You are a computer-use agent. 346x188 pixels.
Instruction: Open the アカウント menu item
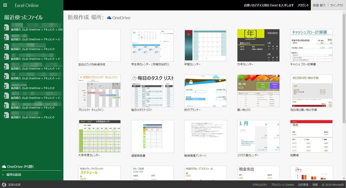click(303, 5)
